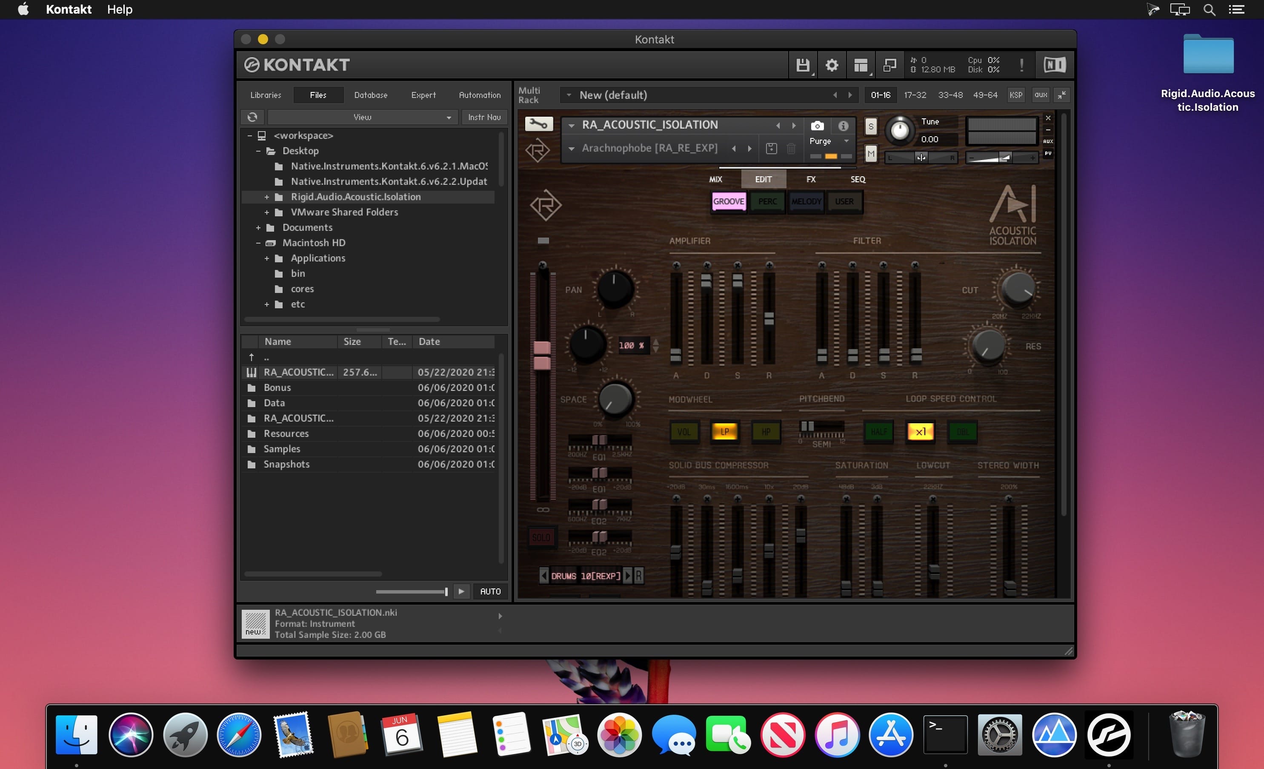Show channels 17-32 page
Viewport: 1264px width, 769px height.
(915, 95)
